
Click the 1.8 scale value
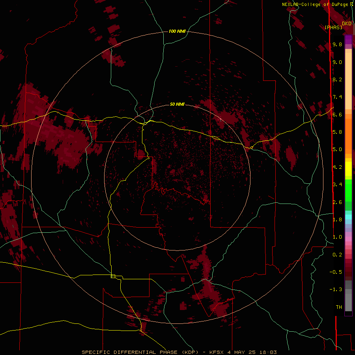coord(337,219)
